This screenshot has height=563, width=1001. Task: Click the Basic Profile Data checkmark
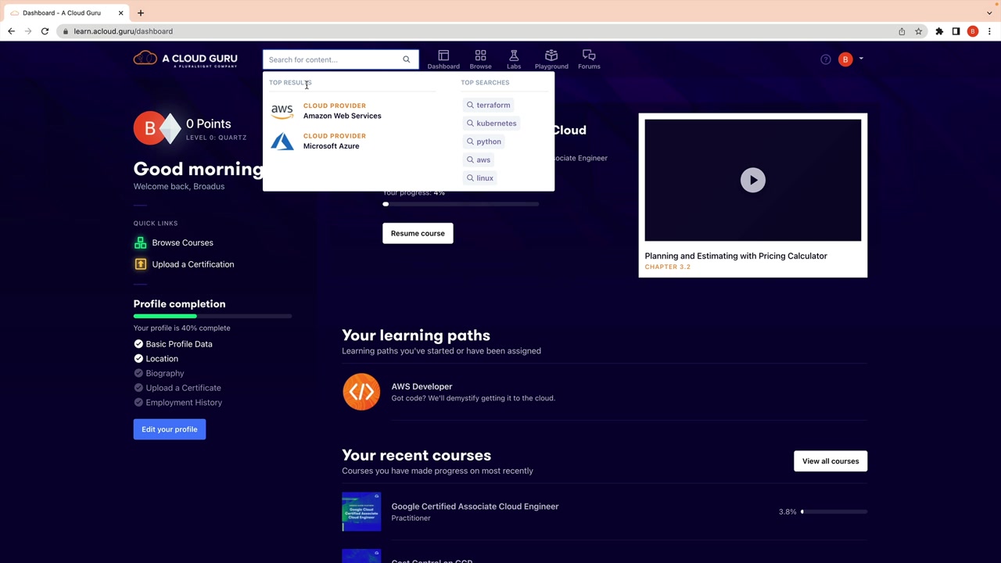[x=138, y=344]
